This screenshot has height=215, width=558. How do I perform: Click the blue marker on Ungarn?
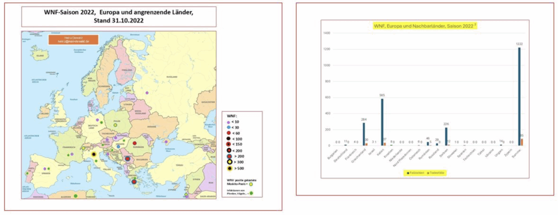118,147
